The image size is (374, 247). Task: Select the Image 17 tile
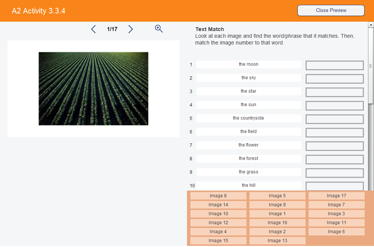pos(336,195)
